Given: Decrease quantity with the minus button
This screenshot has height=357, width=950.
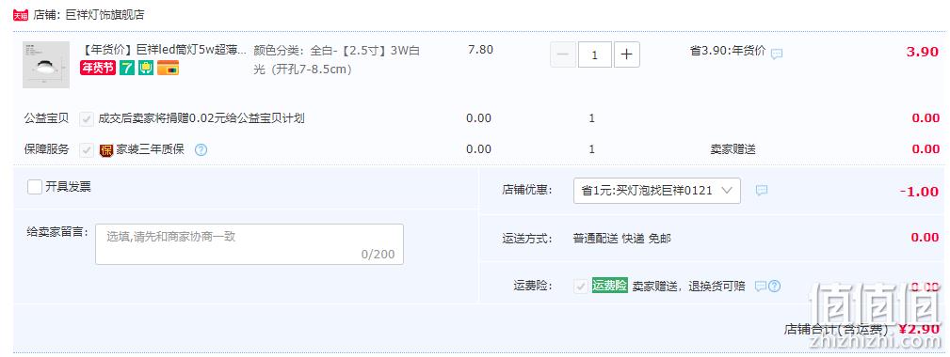Looking at the screenshot, I should [563, 54].
